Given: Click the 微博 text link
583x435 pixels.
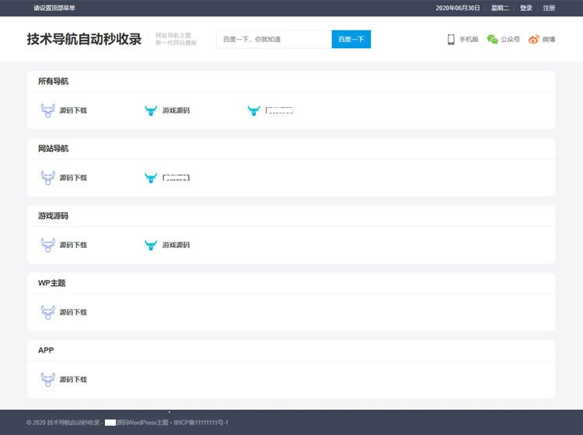Looking at the screenshot, I should coord(549,40).
